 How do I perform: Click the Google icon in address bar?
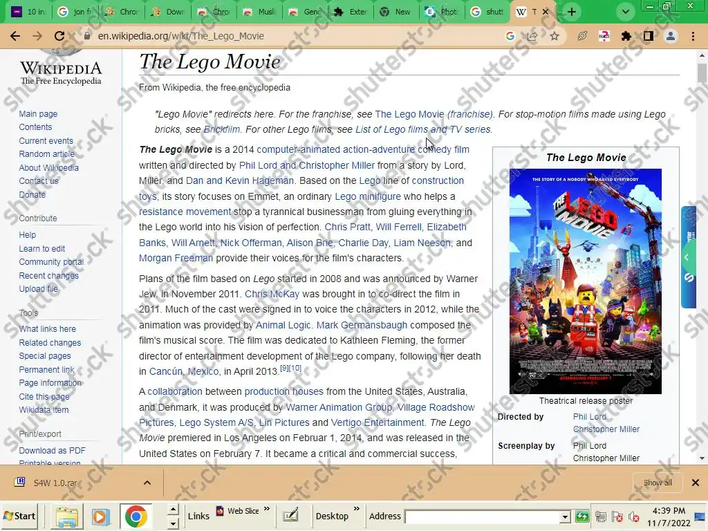(510, 36)
